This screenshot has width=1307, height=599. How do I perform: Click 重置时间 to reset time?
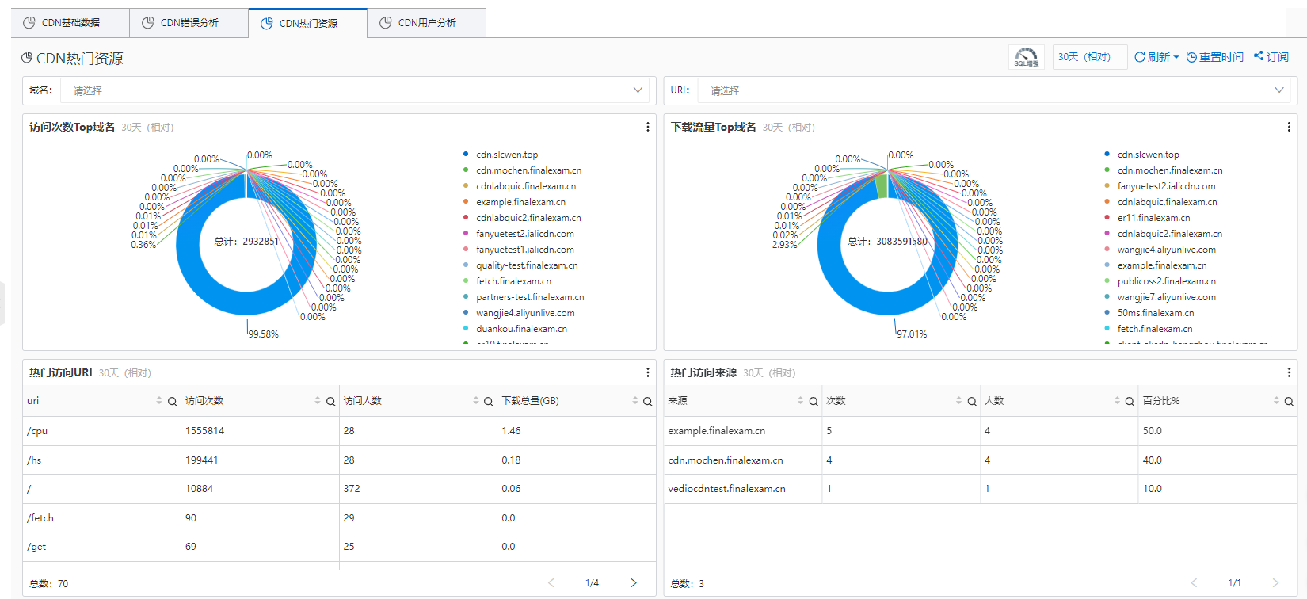[1215, 57]
